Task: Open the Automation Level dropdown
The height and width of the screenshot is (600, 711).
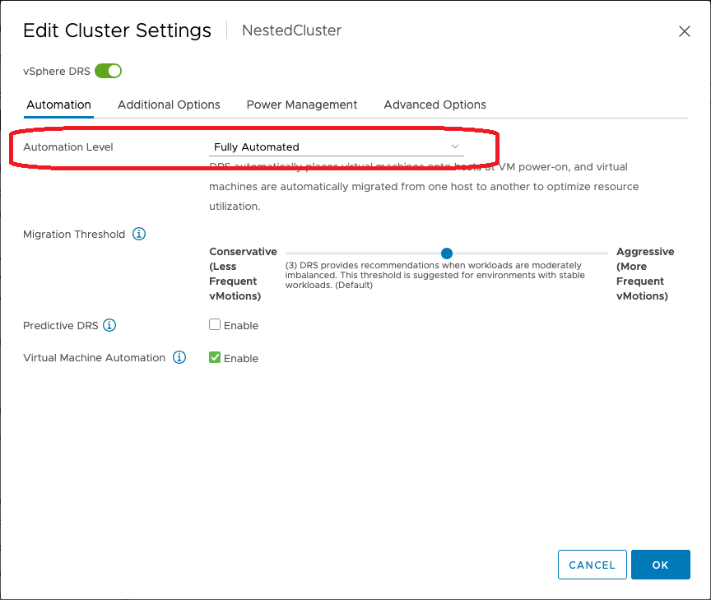Action: [336, 147]
